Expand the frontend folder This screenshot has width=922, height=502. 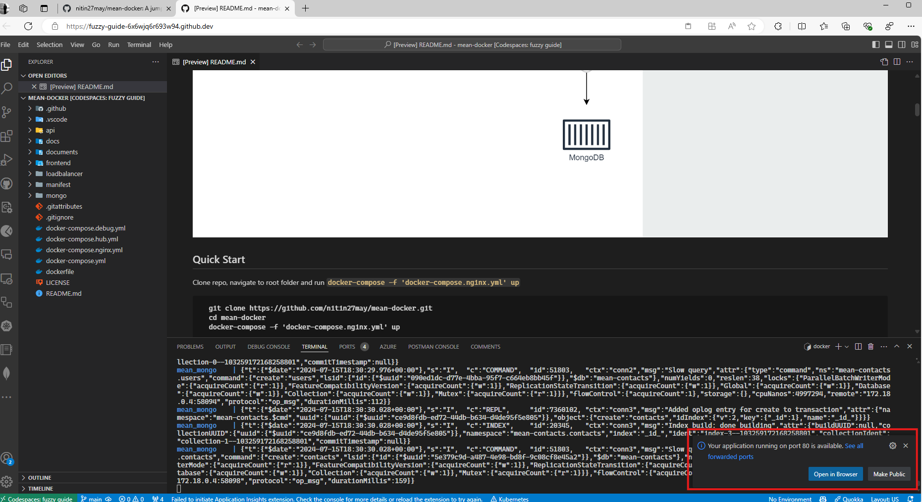tap(93, 163)
